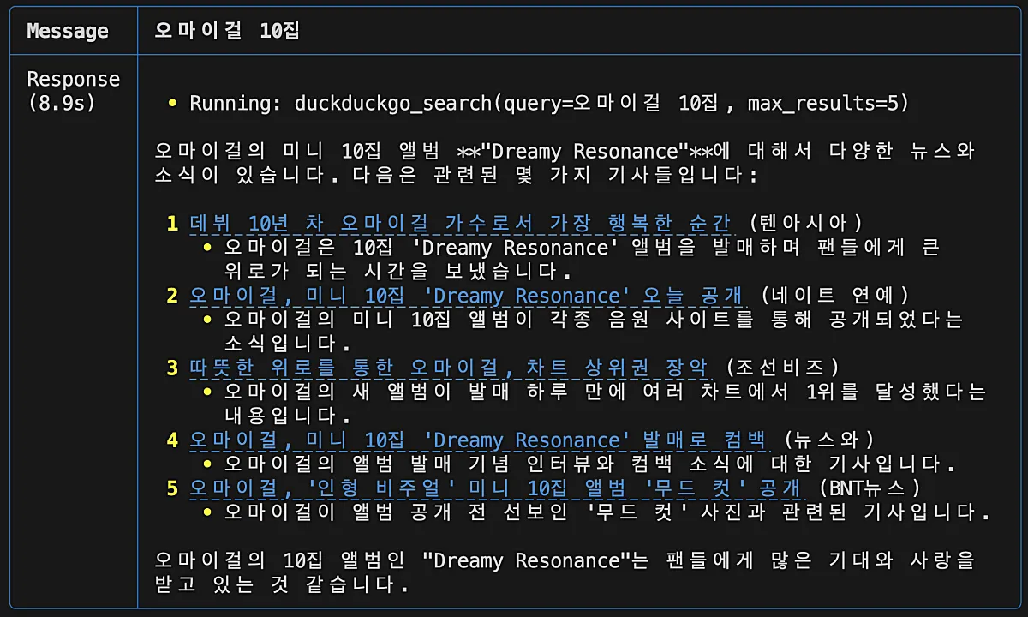
Task: Click summary about '무드 컷 사진과 관련된 기사'
Action: pos(607,512)
